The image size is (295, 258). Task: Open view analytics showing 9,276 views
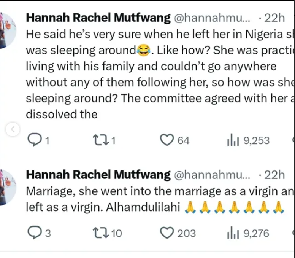click(248, 233)
